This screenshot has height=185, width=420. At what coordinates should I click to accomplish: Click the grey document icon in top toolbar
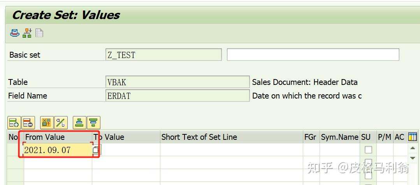click(x=39, y=33)
